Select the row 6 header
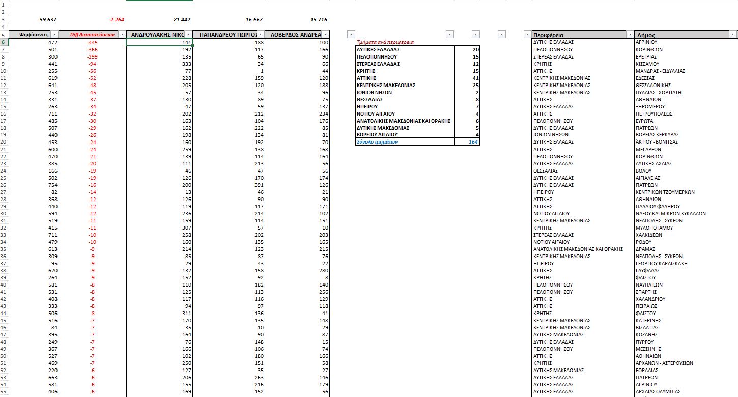Image resolution: width=738 pixels, height=397 pixels. [x=4, y=42]
